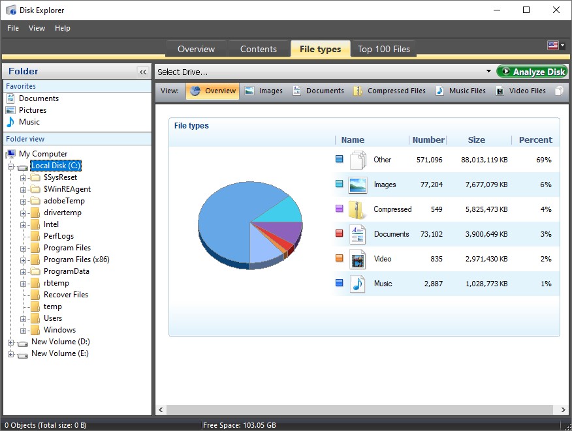Image resolution: width=572 pixels, height=431 pixels.
Task: Open the Select Drive dropdown
Action: tap(488, 71)
